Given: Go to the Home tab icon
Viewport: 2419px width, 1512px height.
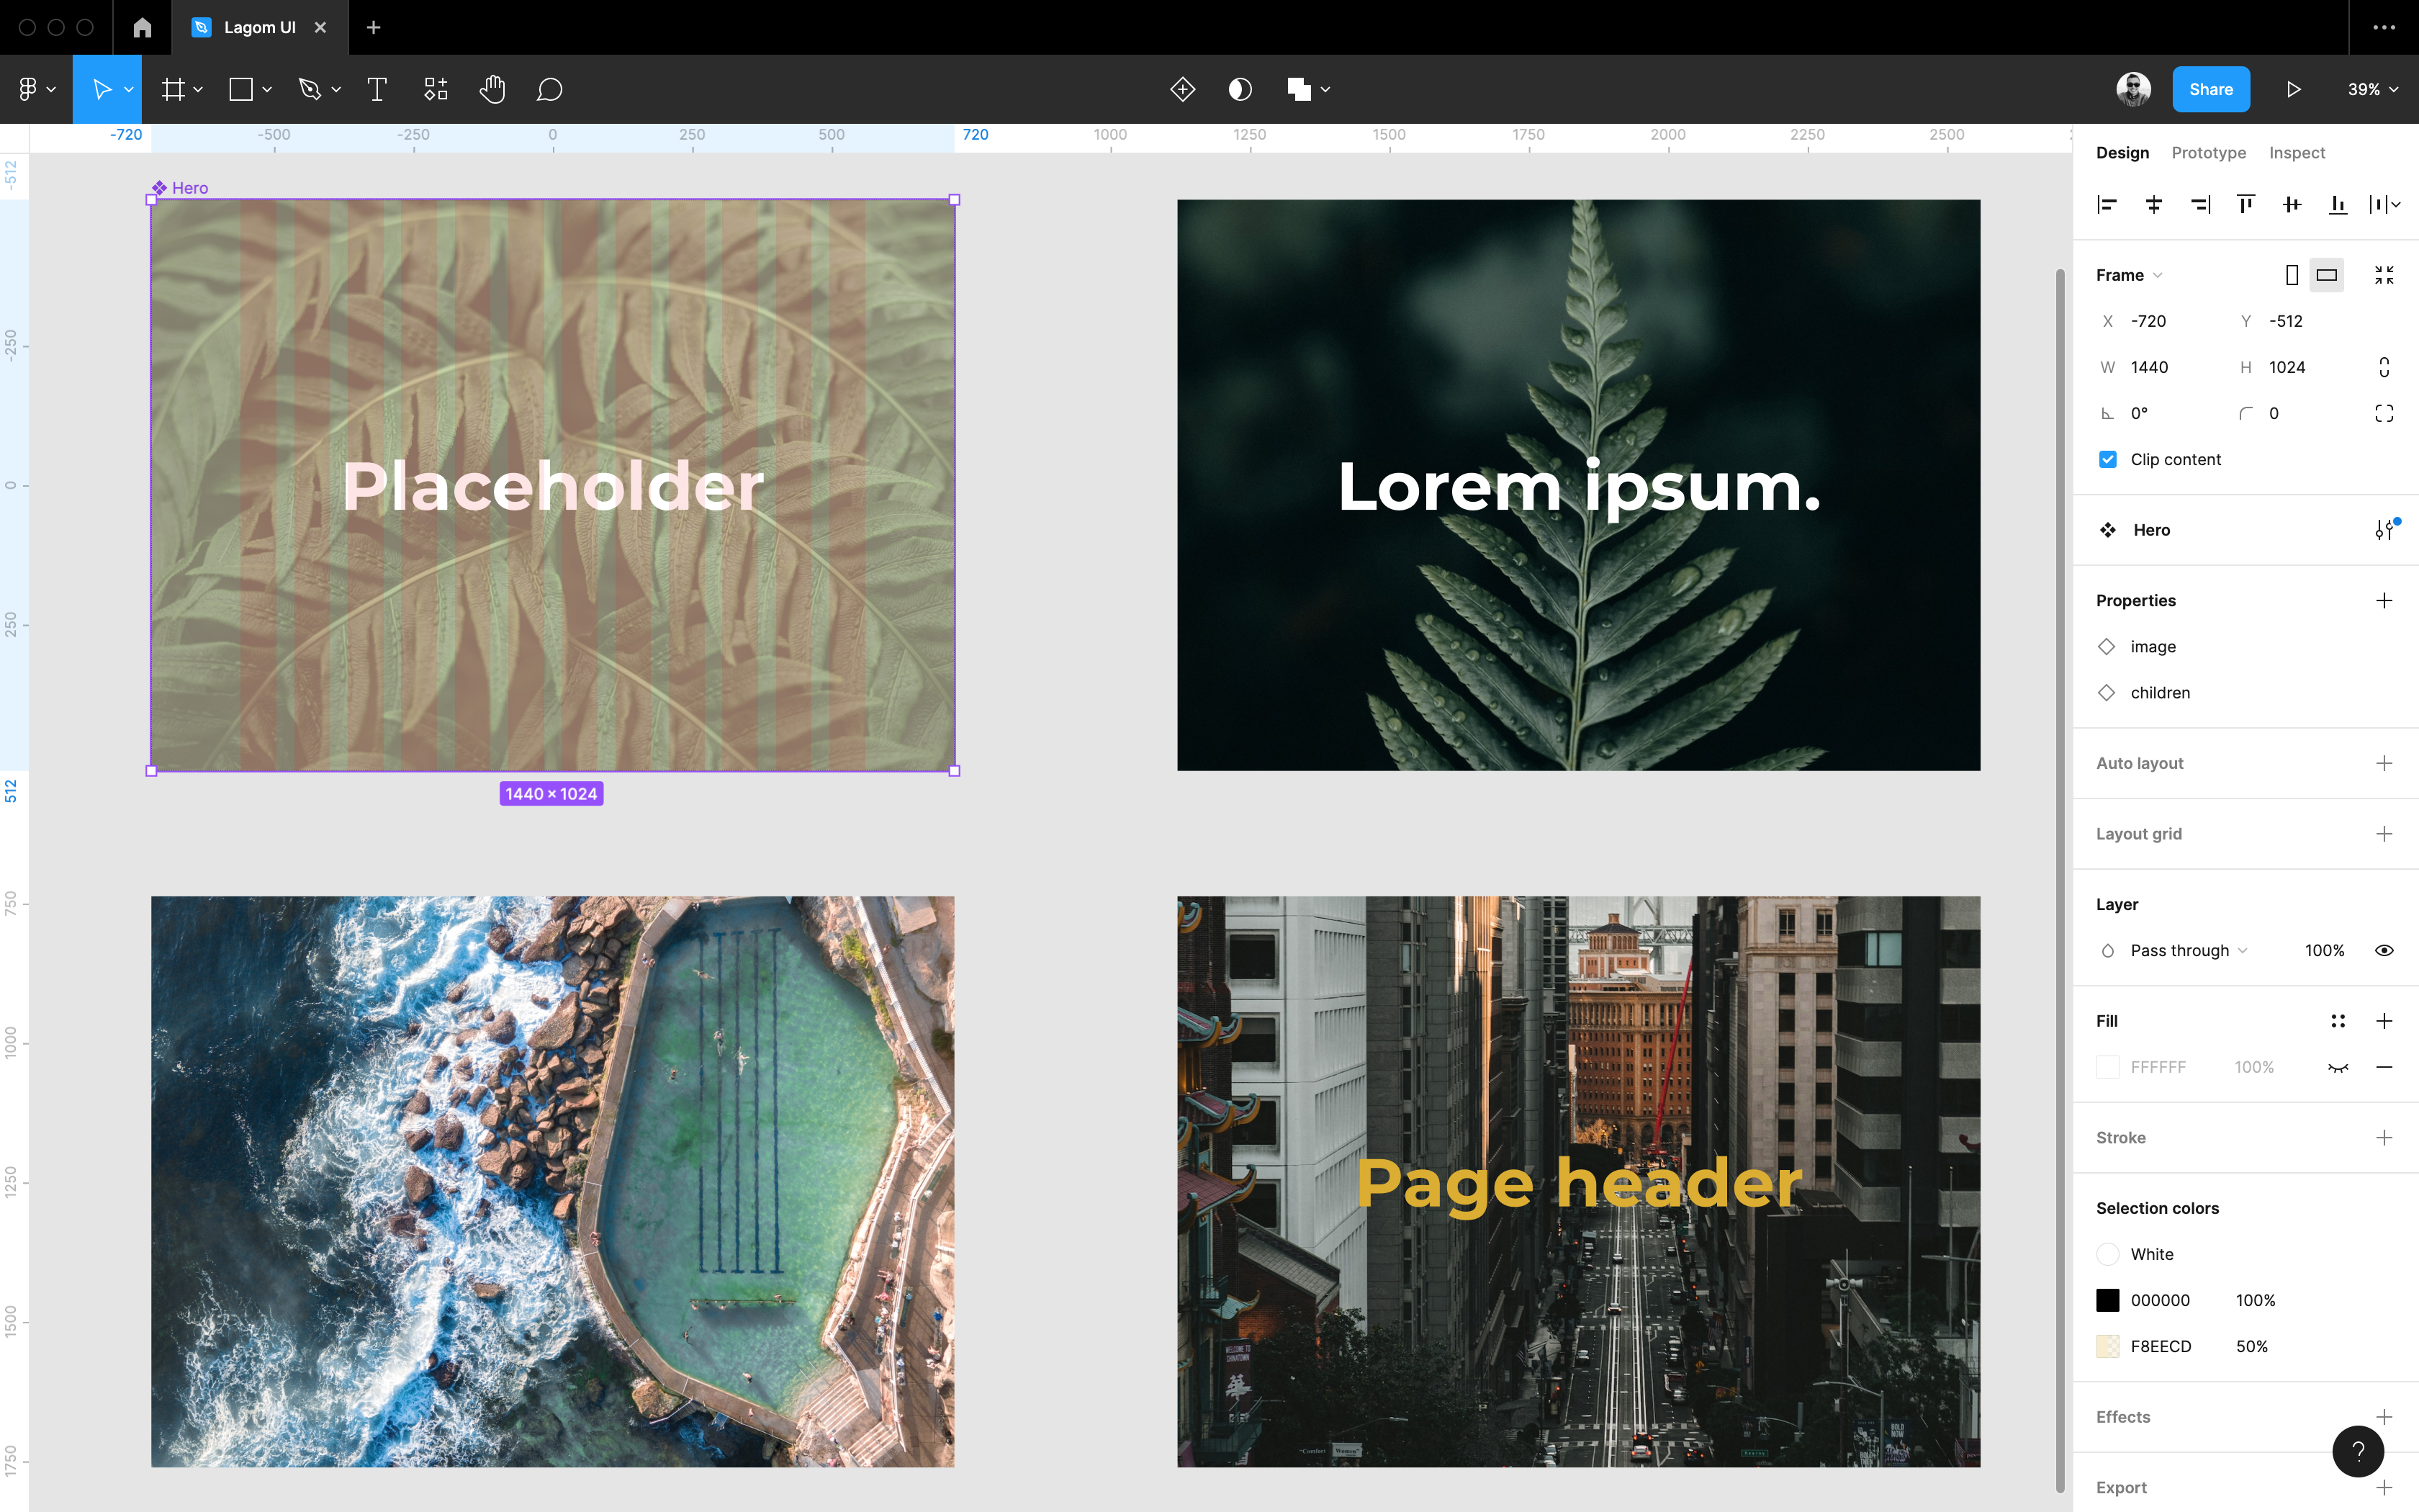Looking at the screenshot, I should click(x=142, y=28).
